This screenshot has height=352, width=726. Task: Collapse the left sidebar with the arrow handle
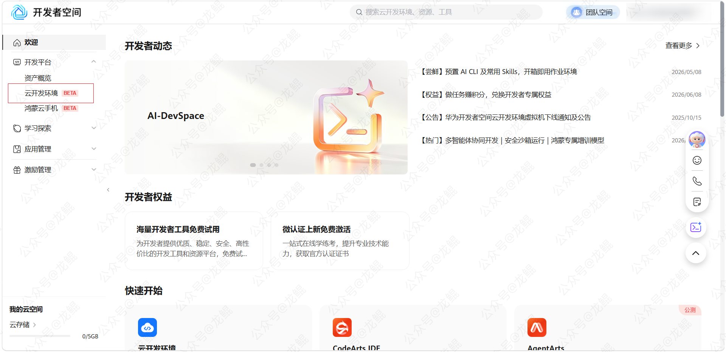point(108,190)
